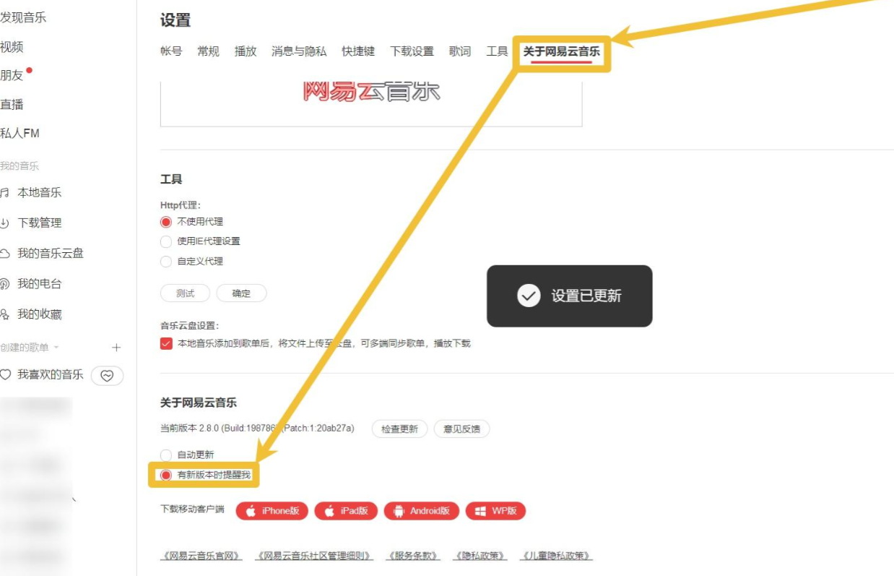The width and height of the screenshot is (894, 576).
Task: Toggle the 音乐云盘 upload checkbox
Action: (166, 343)
